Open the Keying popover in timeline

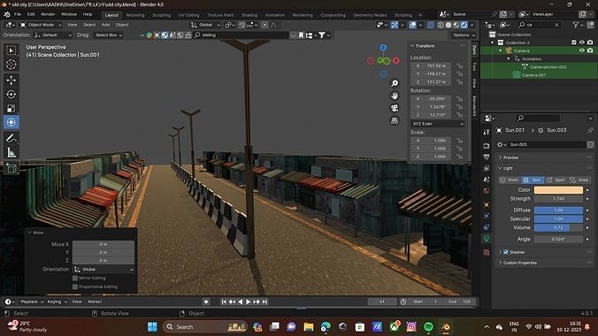pyautogui.click(x=57, y=302)
